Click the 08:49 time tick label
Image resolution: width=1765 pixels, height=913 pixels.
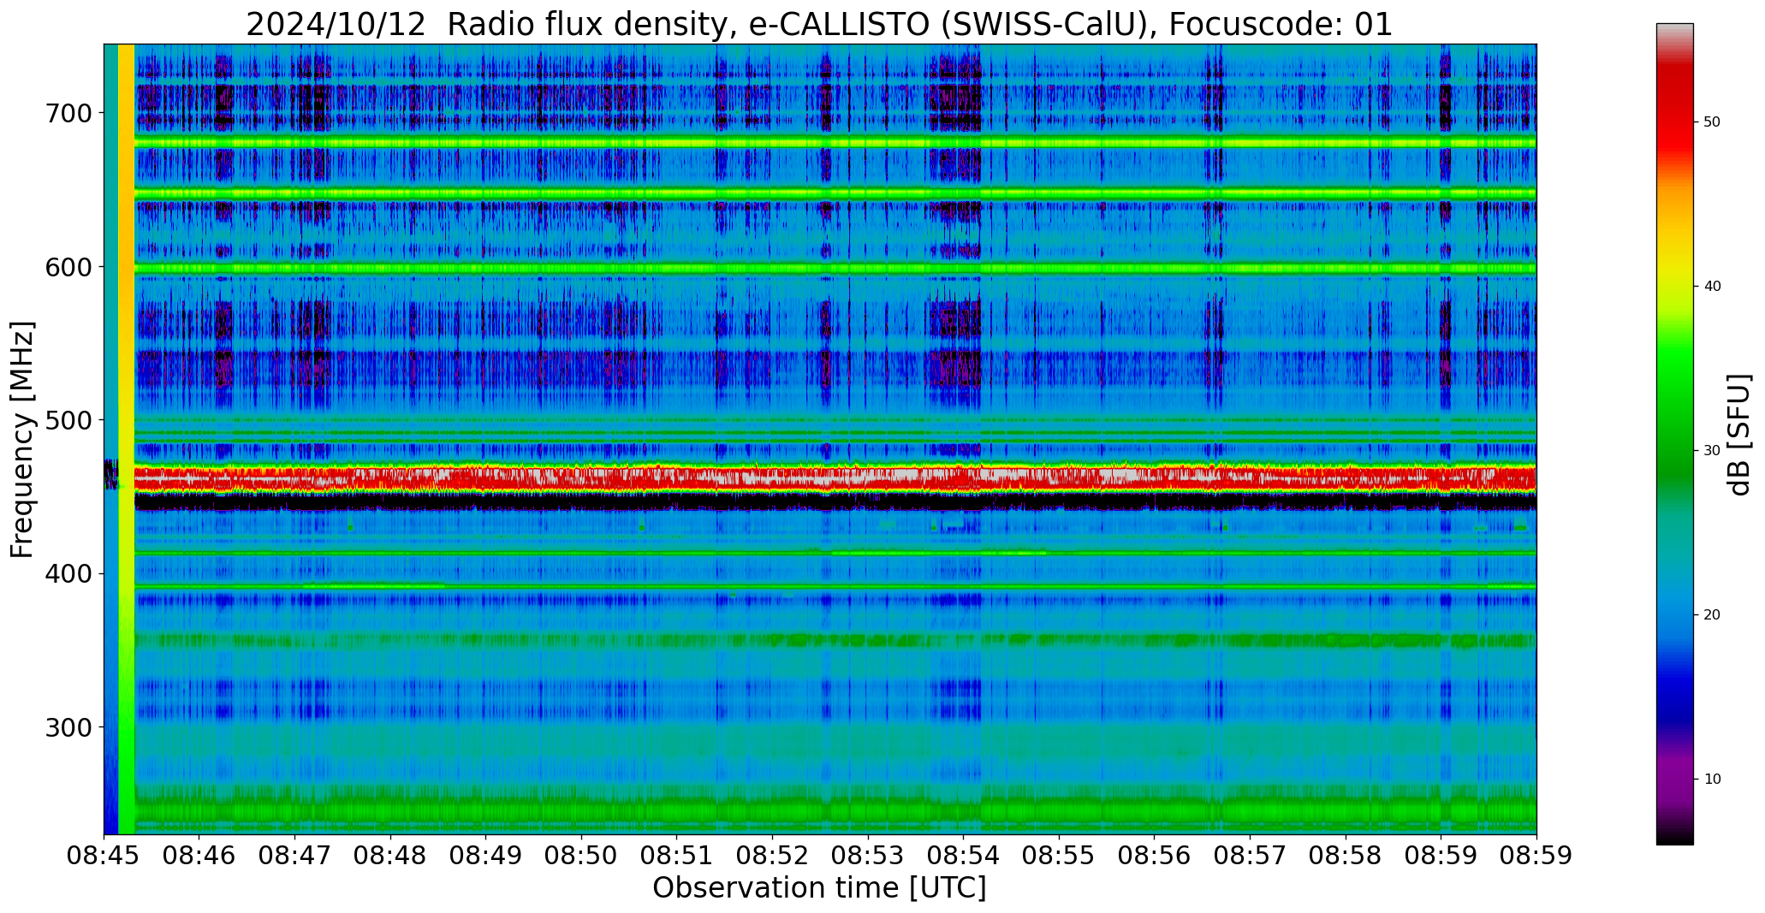point(486,856)
